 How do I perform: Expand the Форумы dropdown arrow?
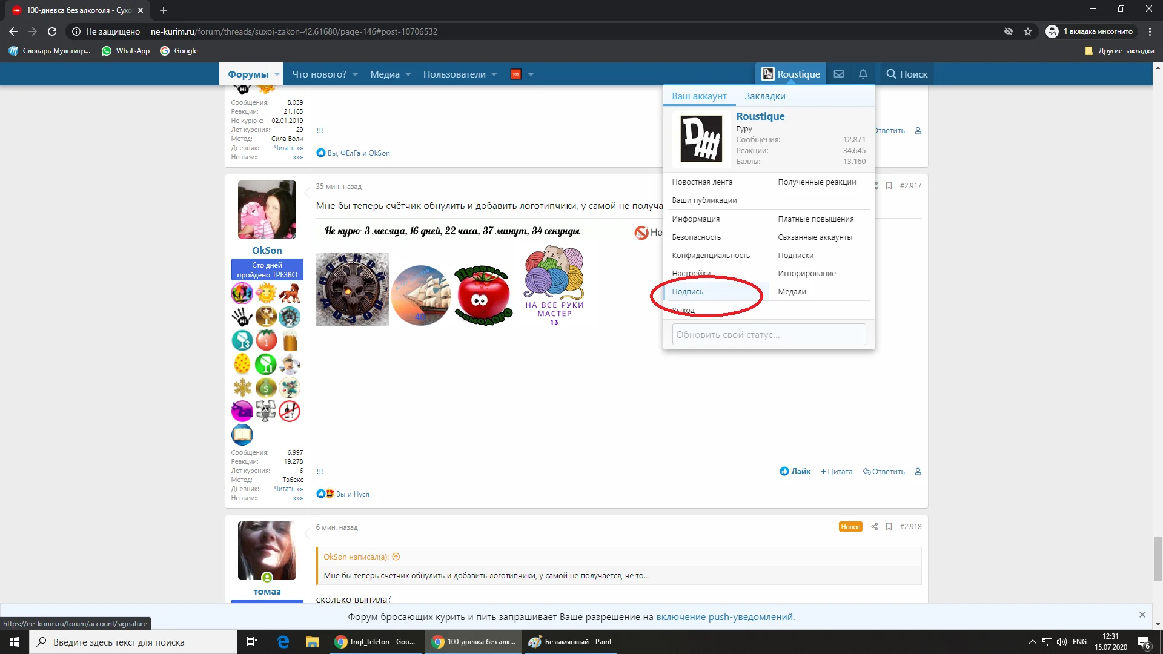277,74
